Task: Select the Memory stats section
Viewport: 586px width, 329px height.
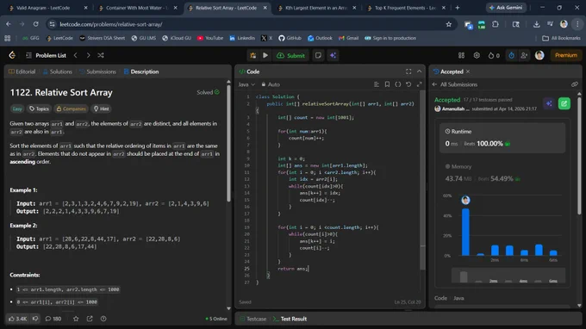Action: point(502,173)
